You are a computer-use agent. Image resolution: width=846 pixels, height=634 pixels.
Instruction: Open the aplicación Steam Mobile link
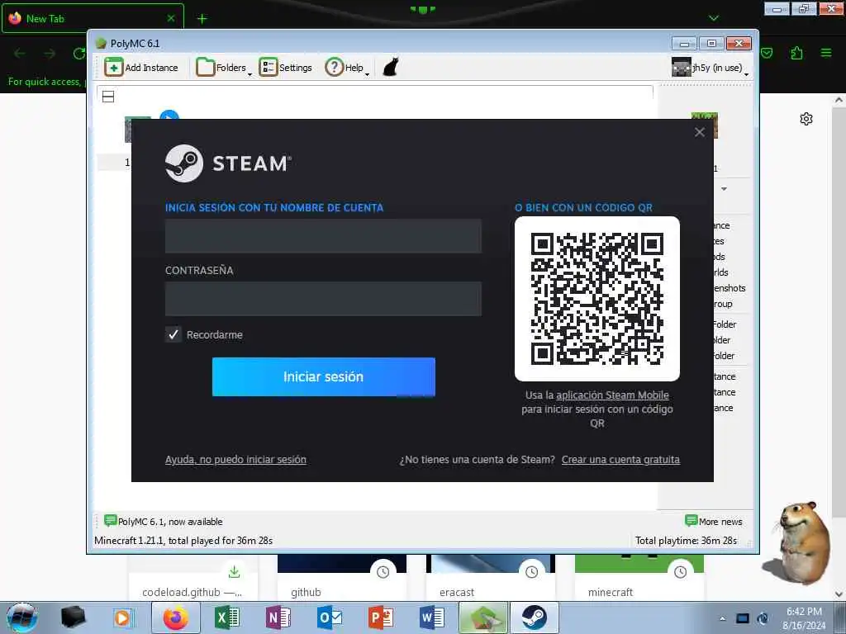pyautogui.click(x=612, y=395)
